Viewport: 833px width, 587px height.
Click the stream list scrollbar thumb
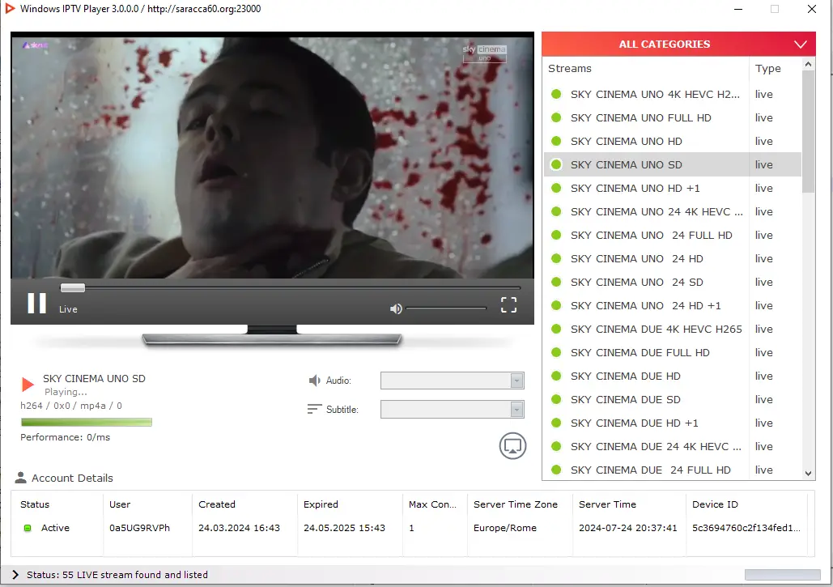click(808, 131)
